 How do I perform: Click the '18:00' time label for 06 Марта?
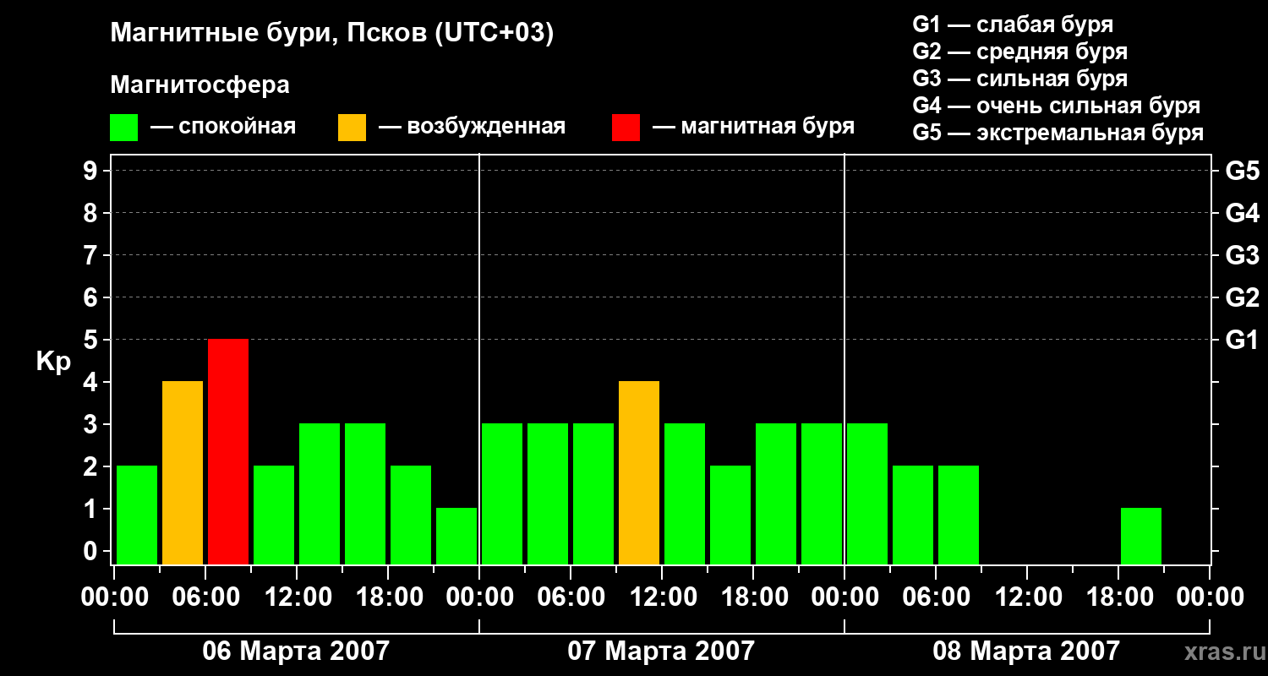388,597
